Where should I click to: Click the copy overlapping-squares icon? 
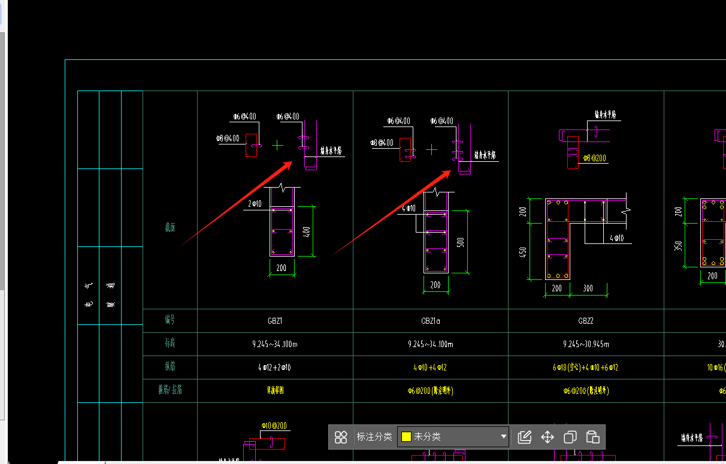point(570,437)
